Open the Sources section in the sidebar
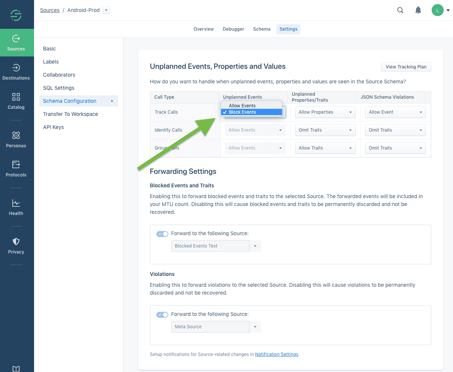Viewport: 453px width, 372px height. (x=16, y=42)
